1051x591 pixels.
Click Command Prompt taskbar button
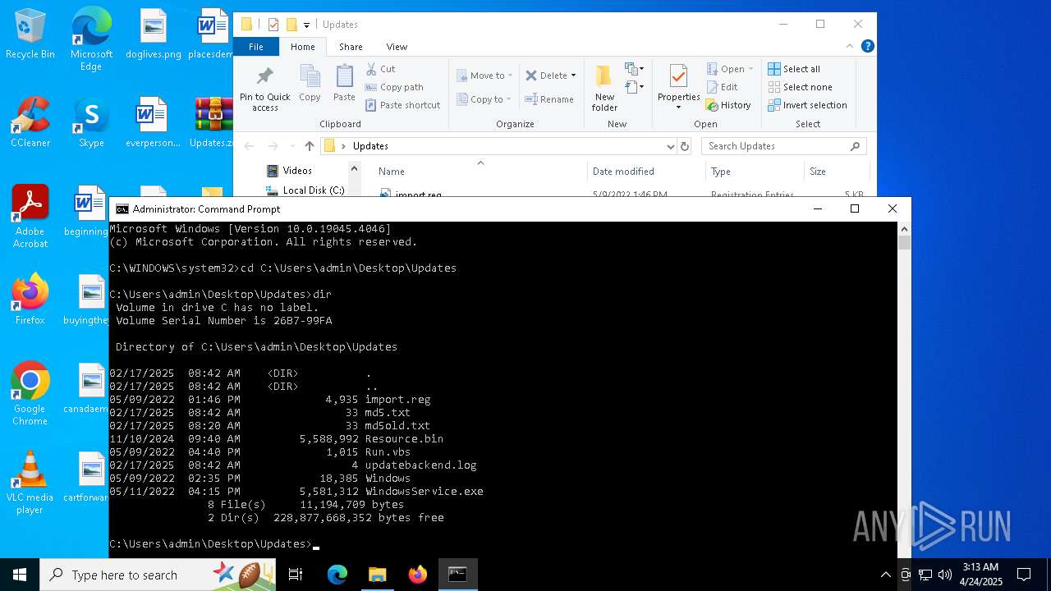tap(457, 575)
